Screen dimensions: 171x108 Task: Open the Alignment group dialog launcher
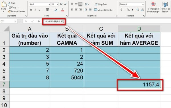[117, 16]
